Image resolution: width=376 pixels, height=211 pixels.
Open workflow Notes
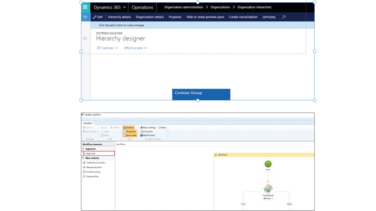[x=162, y=127]
